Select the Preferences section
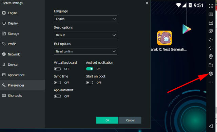This screenshot has height=132, width=217. pyautogui.click(x=22, y=85)
